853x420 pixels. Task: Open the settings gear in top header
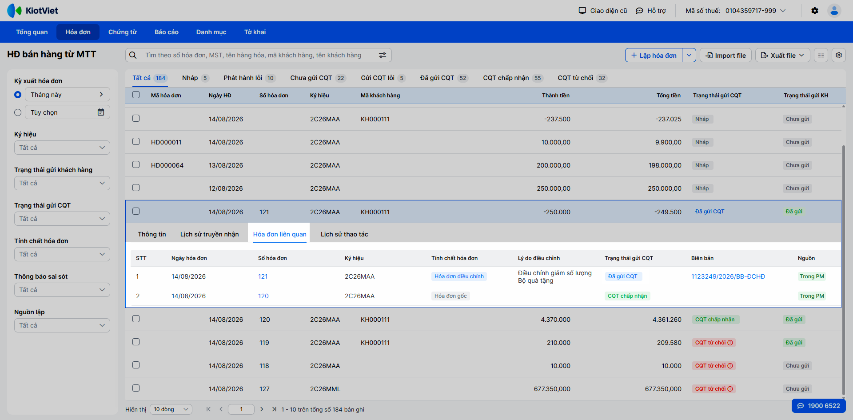pos(814,11)
